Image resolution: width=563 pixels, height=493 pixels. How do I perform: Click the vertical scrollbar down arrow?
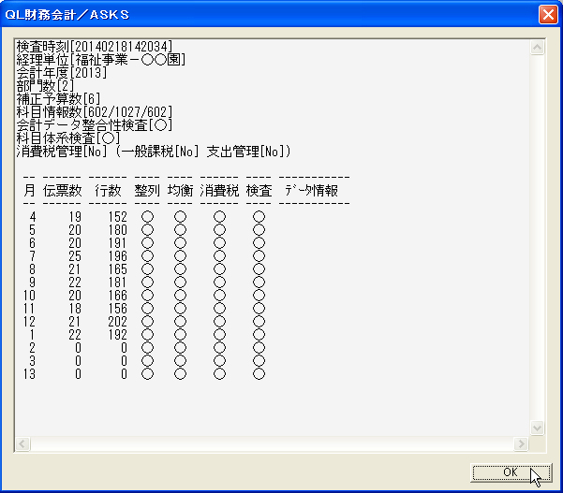coord(537,428)
